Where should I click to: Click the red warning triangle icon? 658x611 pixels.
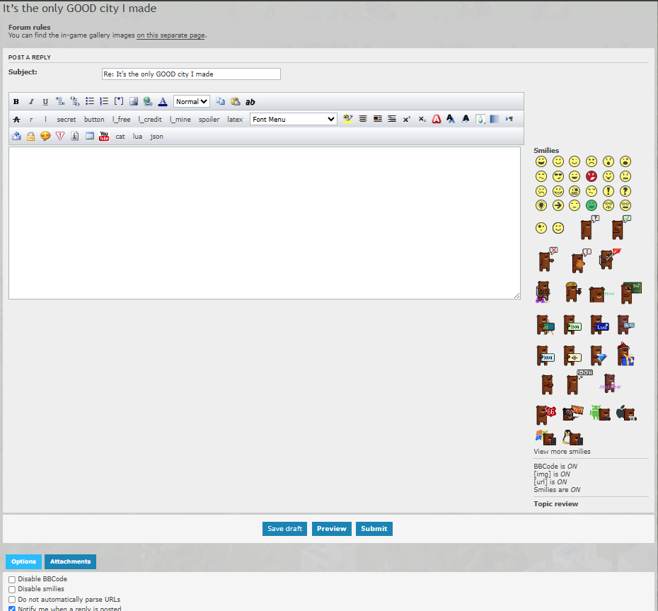click(x=60, y=136)
